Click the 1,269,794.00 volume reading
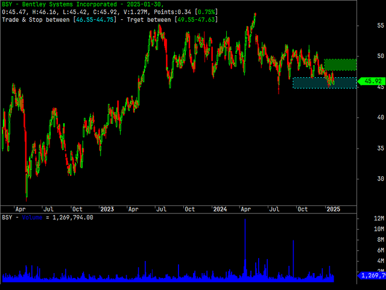The width and height of the screenshot is (386, 290). coord(73,217)
